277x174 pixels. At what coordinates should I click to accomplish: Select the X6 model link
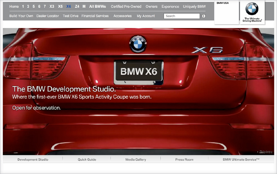point(69,6)
